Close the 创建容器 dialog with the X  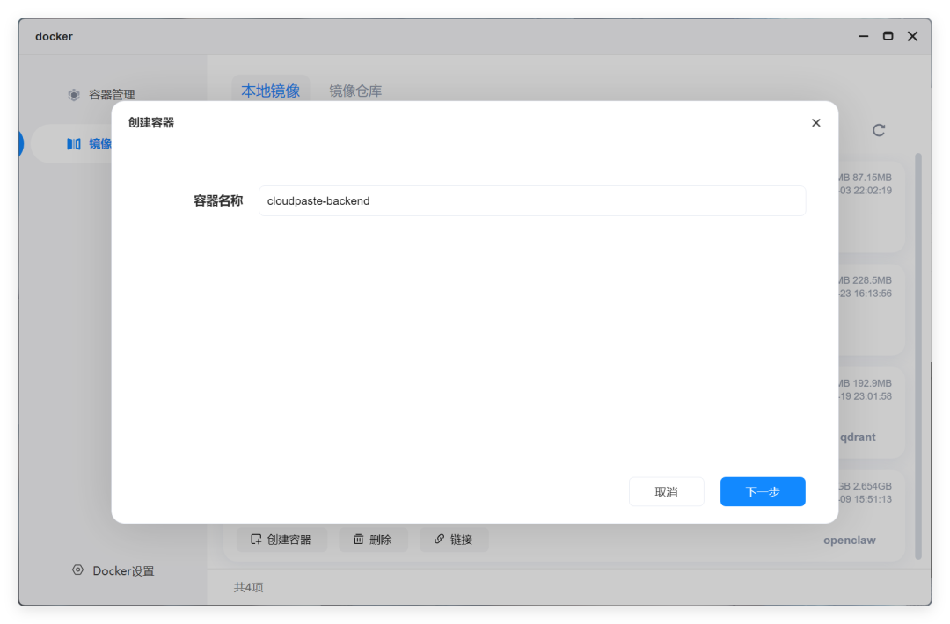point(815,122)
